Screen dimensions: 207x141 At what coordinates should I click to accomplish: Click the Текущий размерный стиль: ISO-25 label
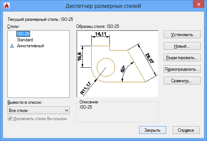coord(40,19)
